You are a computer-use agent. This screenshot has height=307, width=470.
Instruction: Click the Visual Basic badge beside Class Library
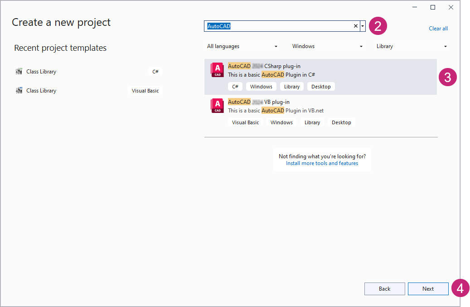click(145, 91)
